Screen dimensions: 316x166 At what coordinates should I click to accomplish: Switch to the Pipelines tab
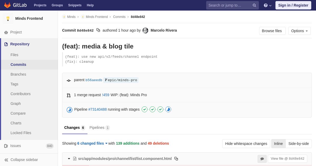(x=100, y=128)
